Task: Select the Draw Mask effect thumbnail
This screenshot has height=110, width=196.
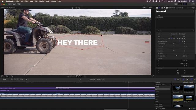Action: pyautogui.click(x=178, y=88)
